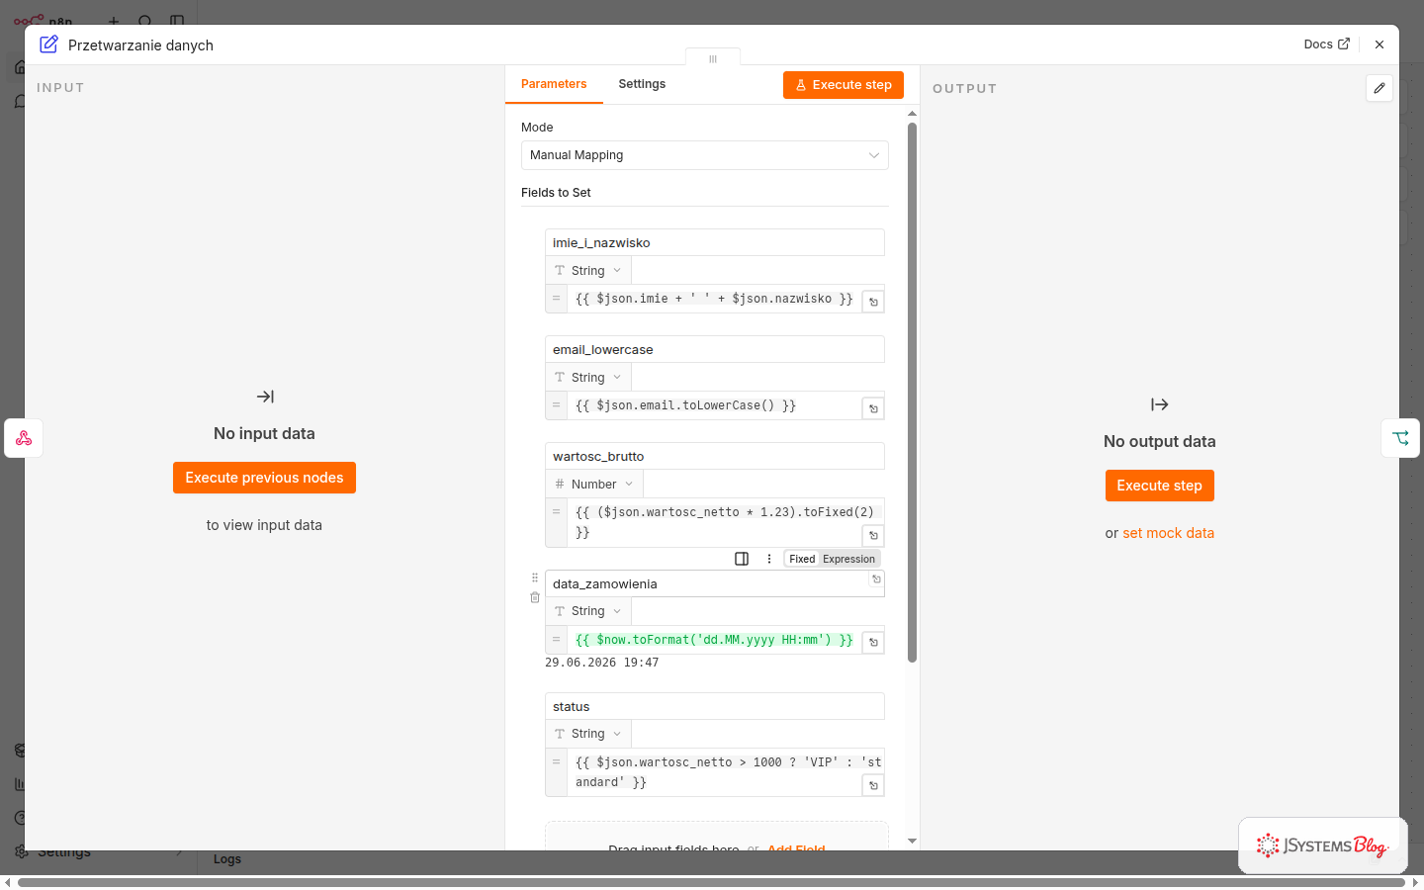Click the Fields to Set label
The height and width of the screenshot is (890, 1424).
[x=556, y=193]
